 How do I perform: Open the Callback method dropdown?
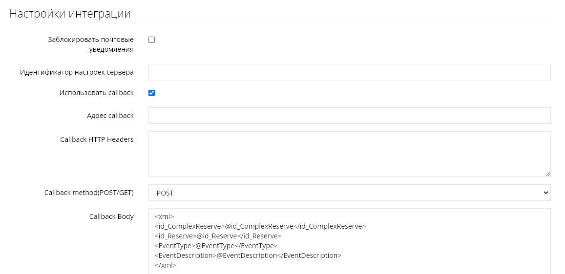[349, 193]
